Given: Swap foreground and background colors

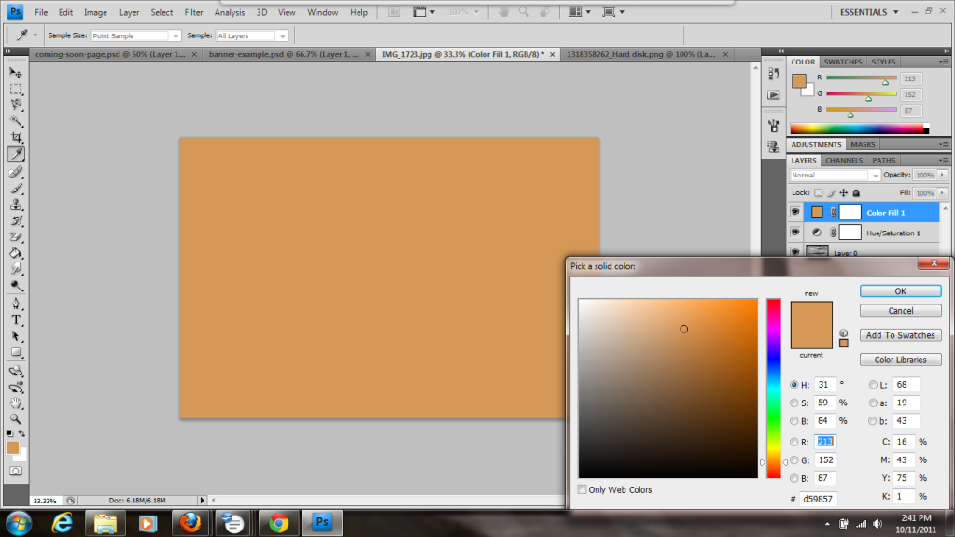Looking at the screenshot, I should point(21,433).
